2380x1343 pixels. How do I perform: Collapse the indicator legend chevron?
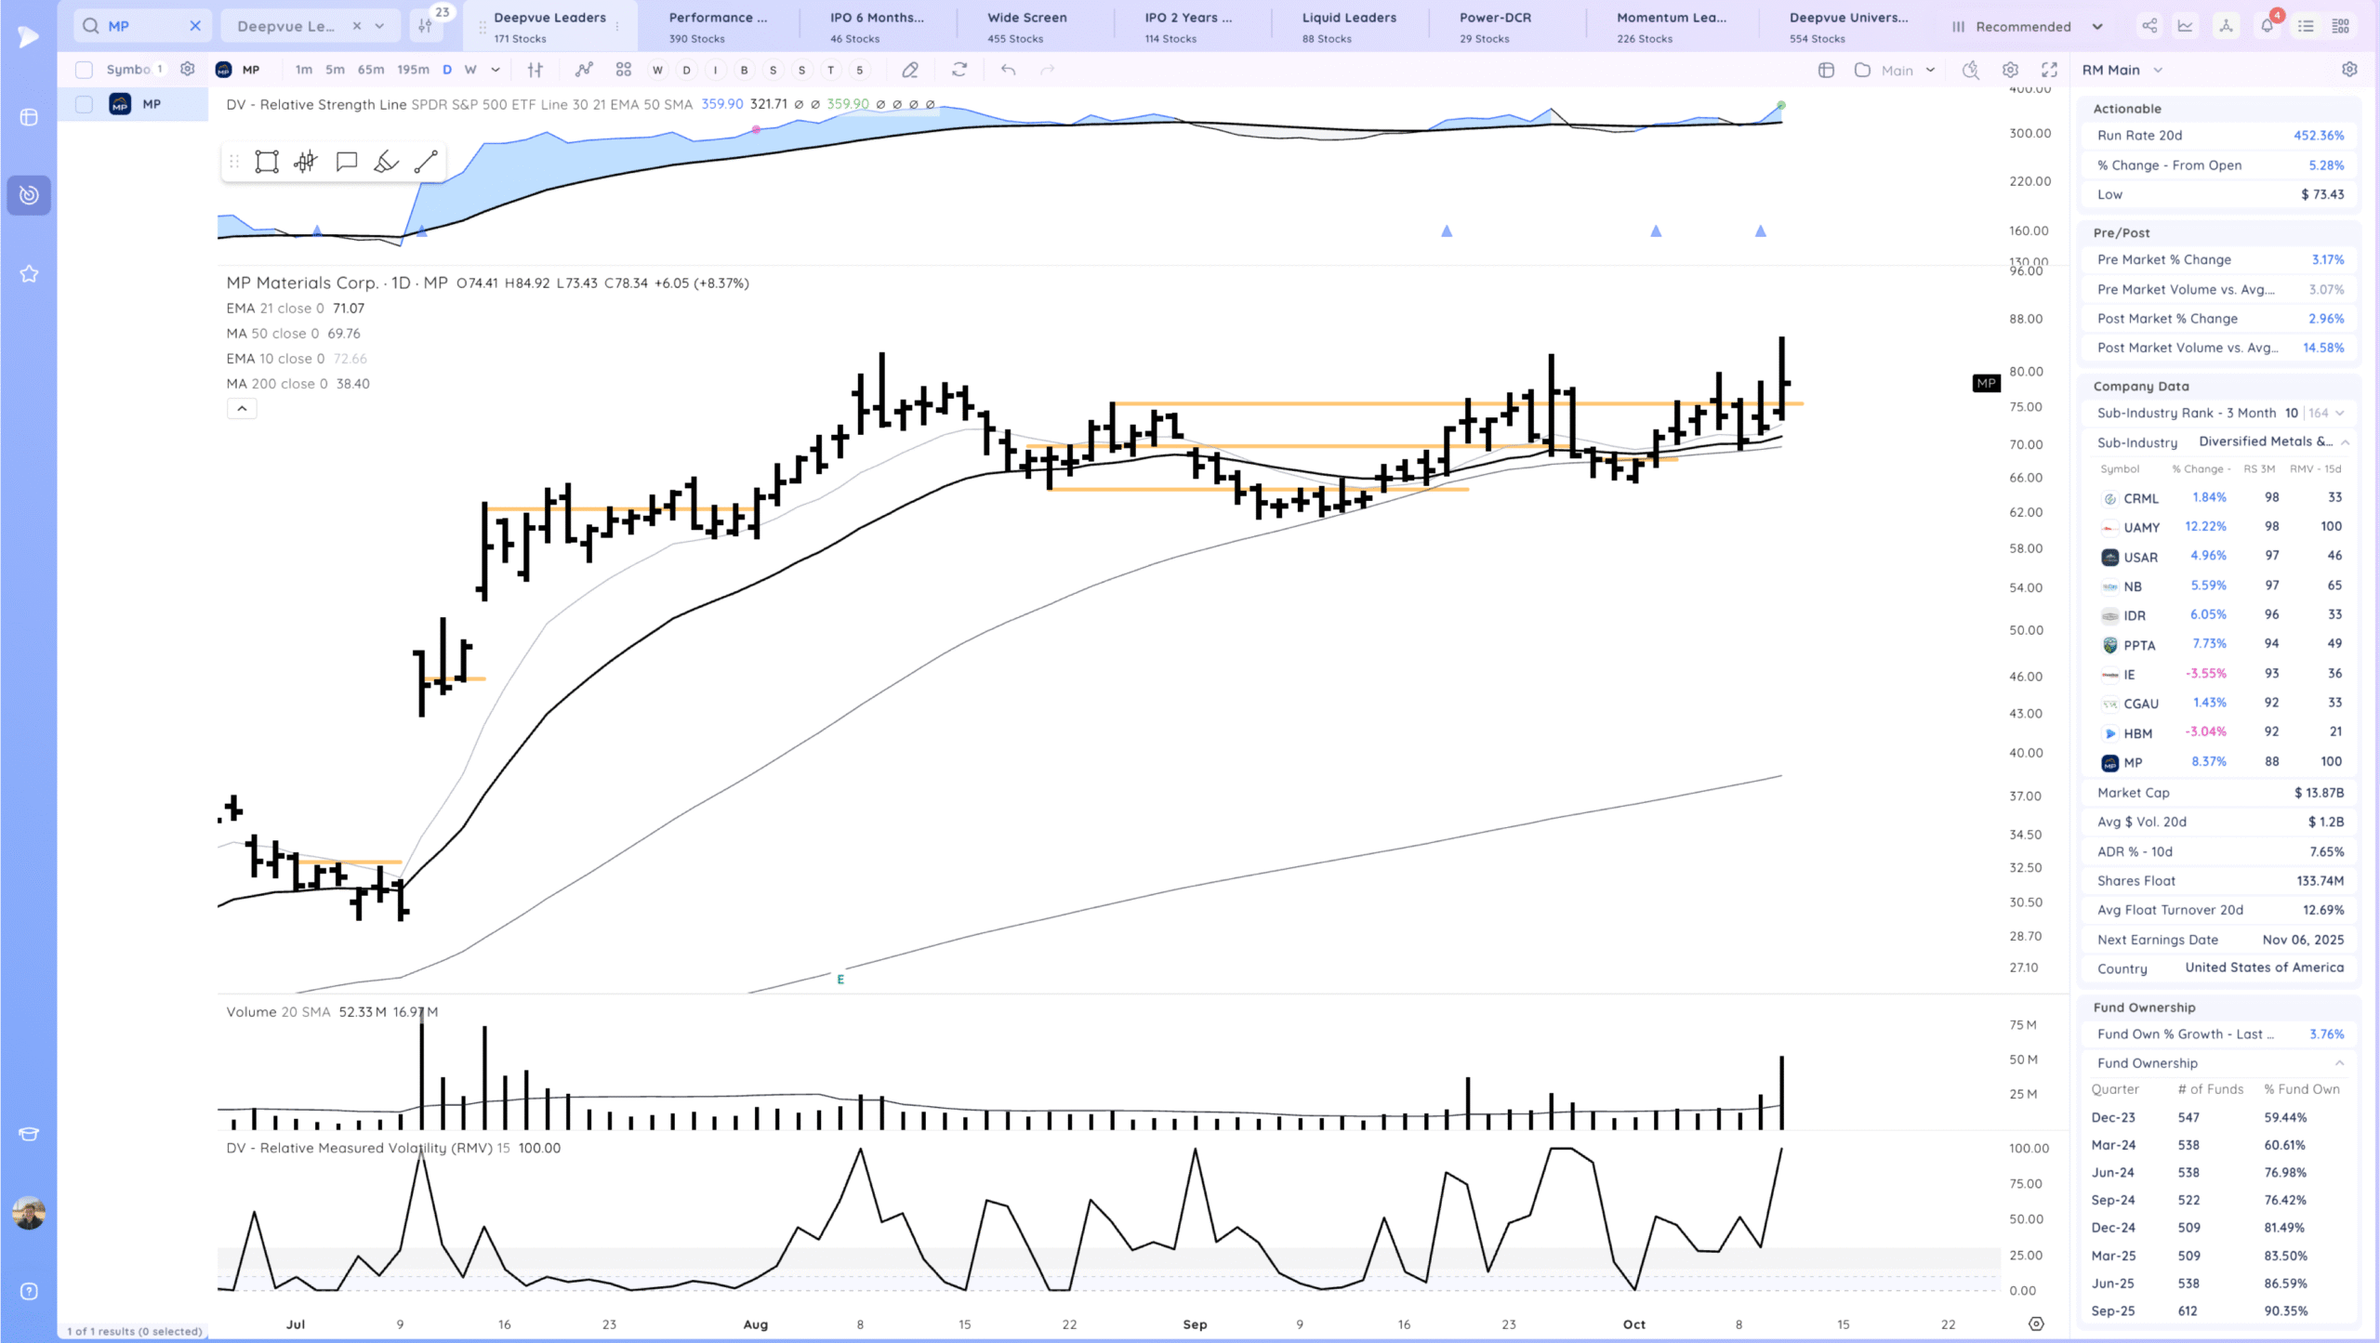[x=242, y=409]
